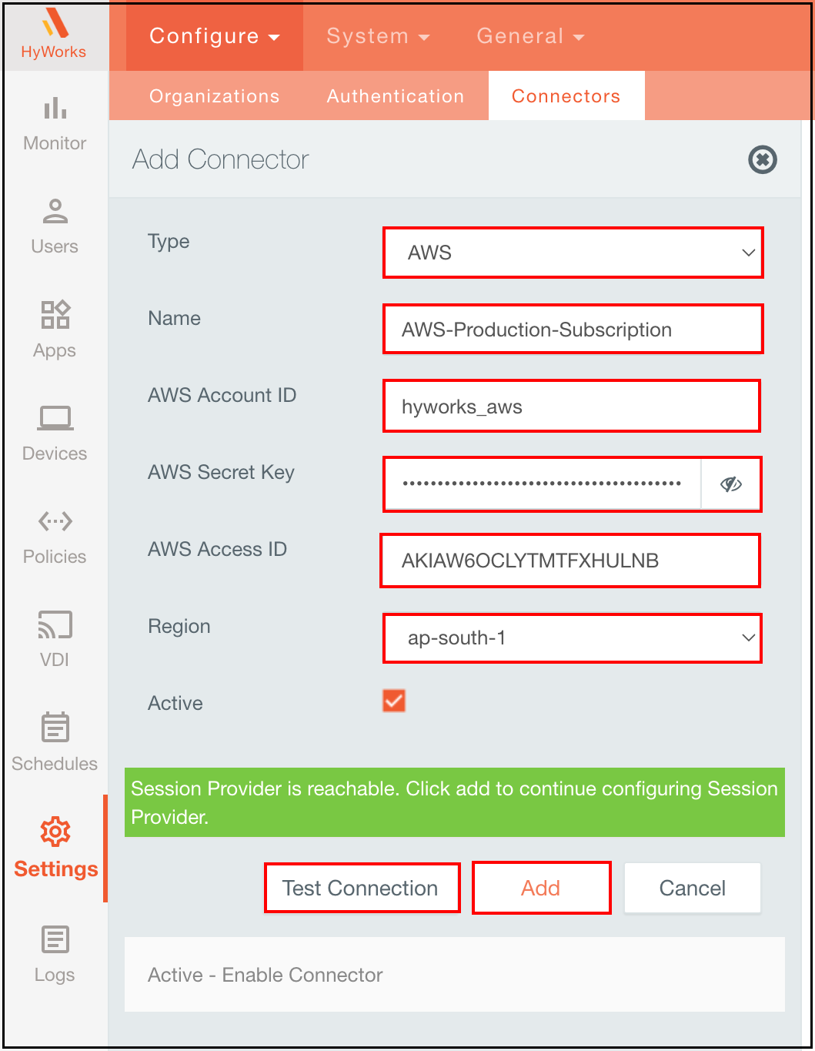Switch to the Organizations tab
The image size is (815, 1051).
tap(214, 96)
